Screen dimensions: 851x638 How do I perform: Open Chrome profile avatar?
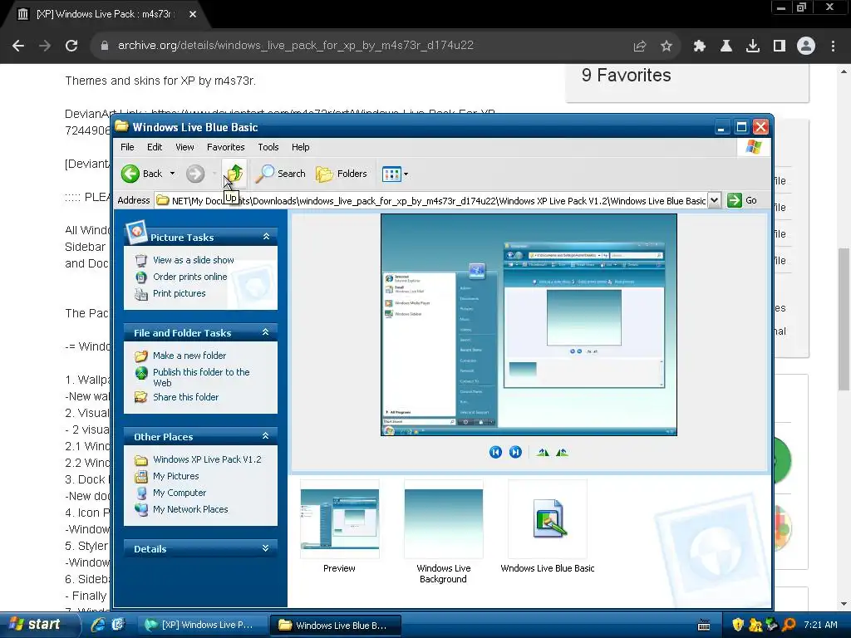coord(806,47)
